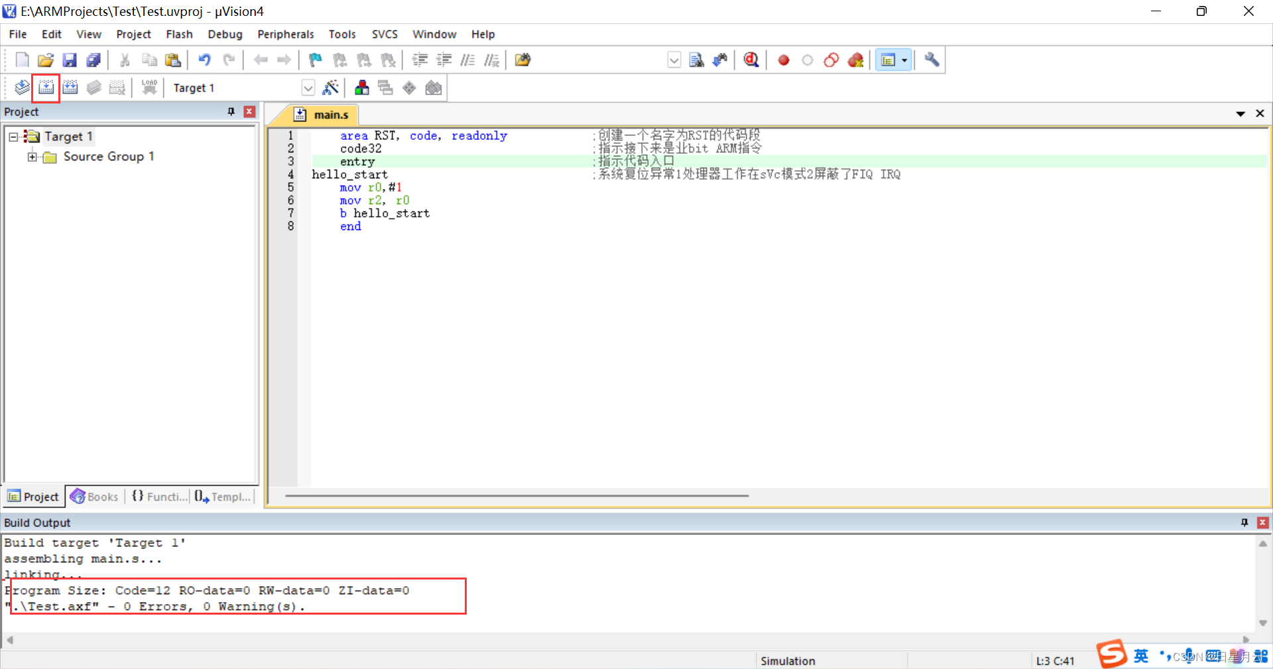Pin the Project panel
The width and height of the screenshot is (1273, 669).
pos(231,111)
